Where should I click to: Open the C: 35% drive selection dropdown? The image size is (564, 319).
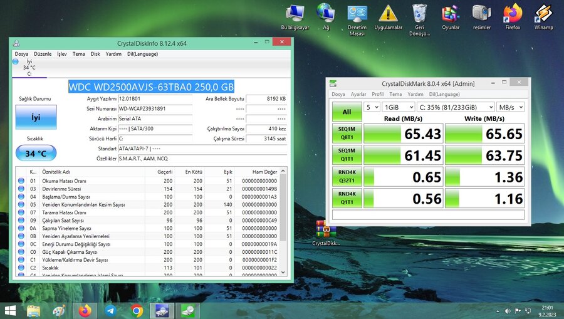pos(456,107)
